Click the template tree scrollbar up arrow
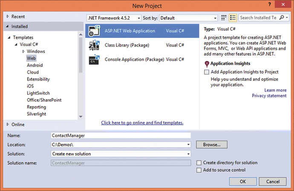 coord(81,34)
